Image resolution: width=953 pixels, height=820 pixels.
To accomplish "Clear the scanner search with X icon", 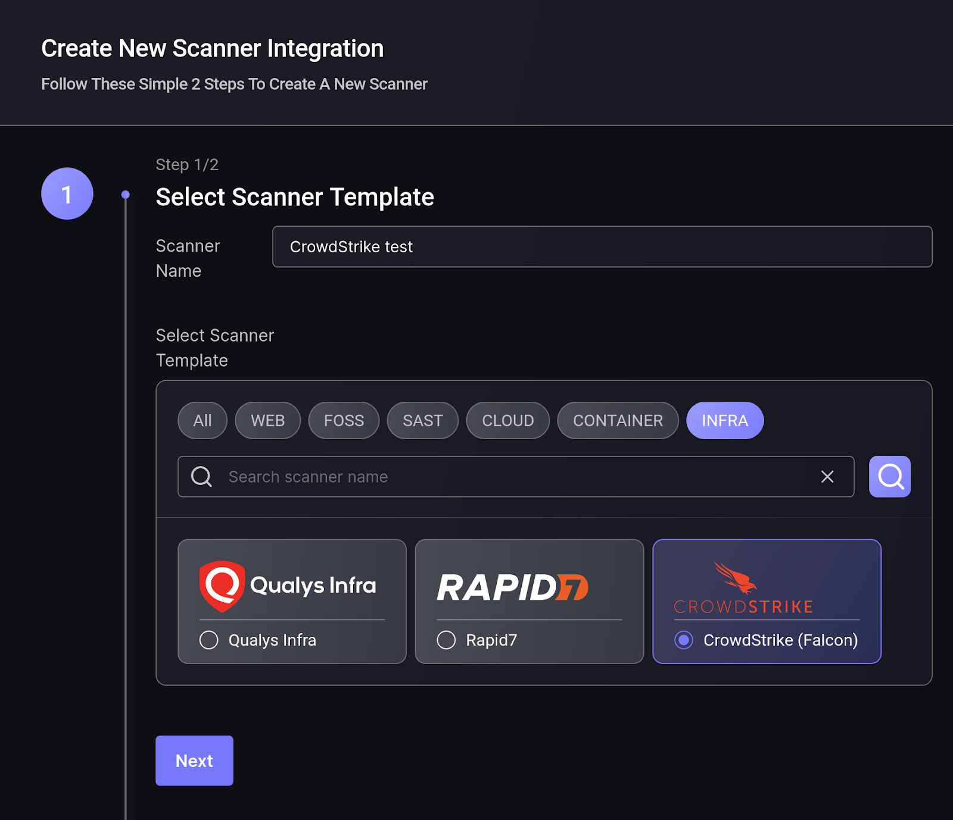I will [827, 477].
